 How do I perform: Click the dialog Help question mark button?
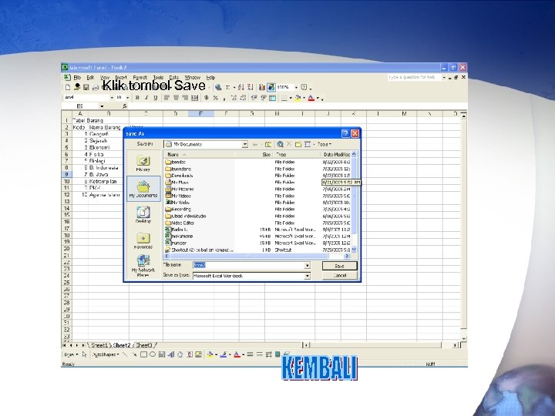(x=345, y=133)
